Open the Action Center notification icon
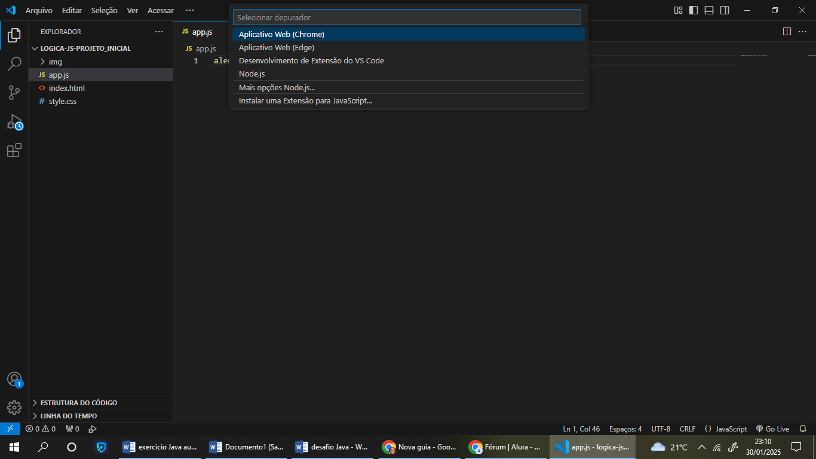816x459 pixels. tap(796, 447)
